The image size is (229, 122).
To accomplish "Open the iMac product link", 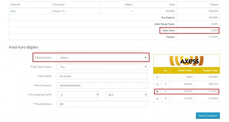I will coord(13,11).
